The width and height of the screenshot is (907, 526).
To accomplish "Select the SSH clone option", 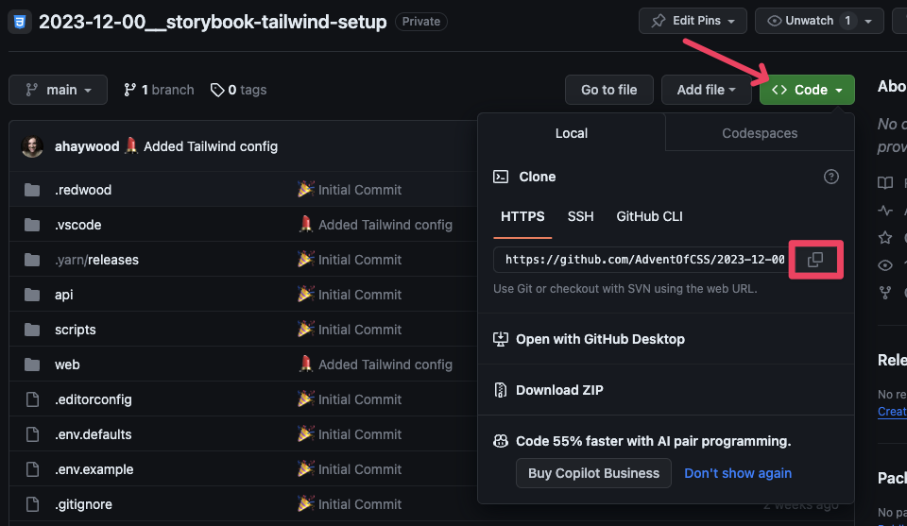I will coord(580,216).
